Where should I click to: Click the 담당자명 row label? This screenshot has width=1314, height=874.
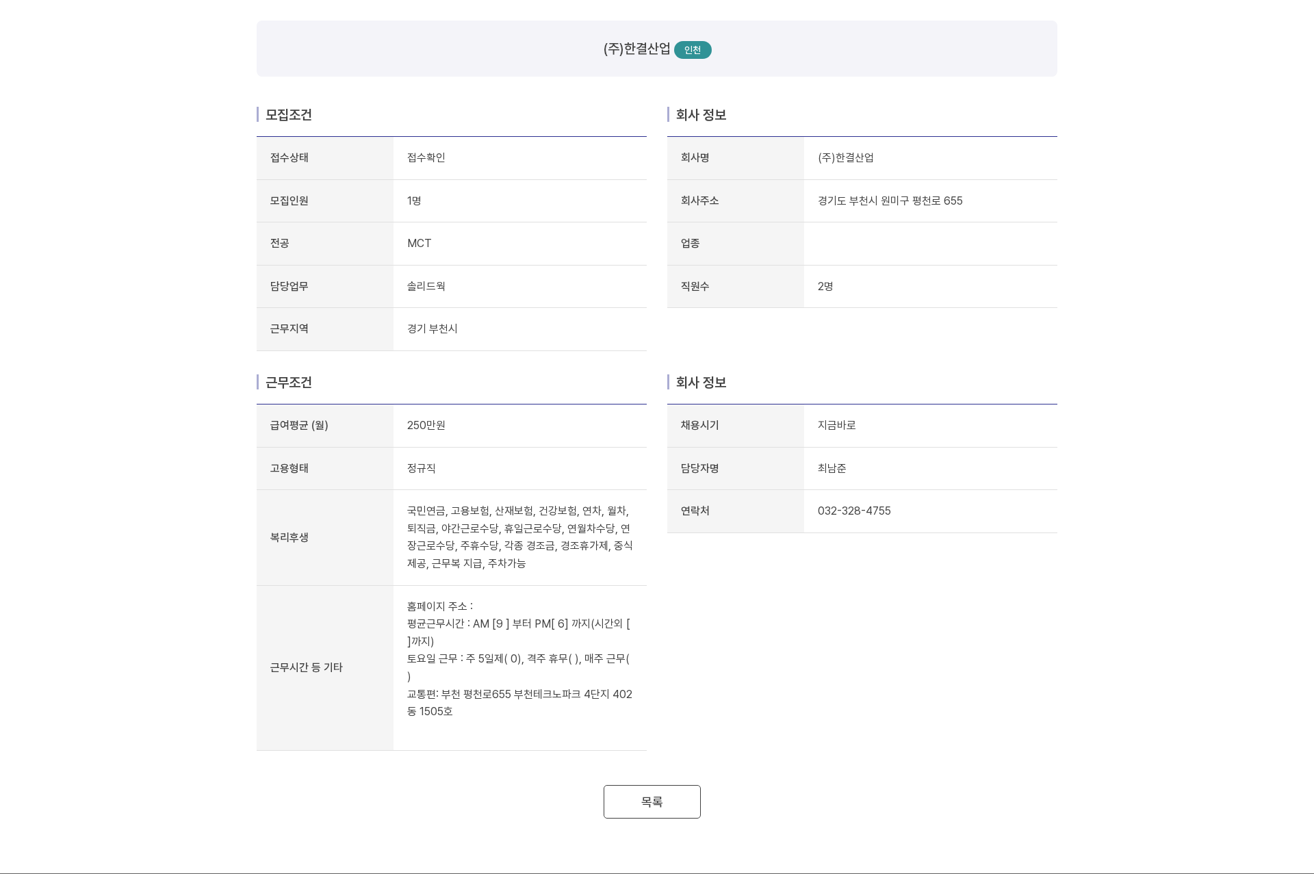(700, 468)
